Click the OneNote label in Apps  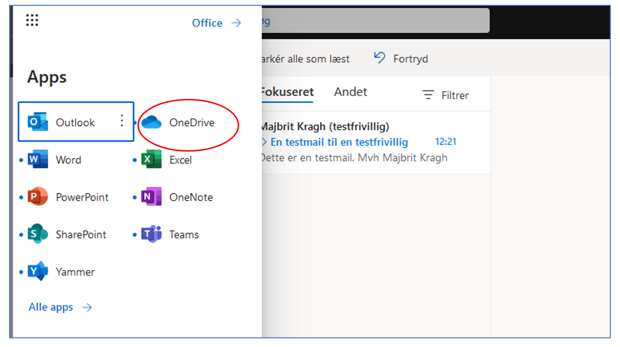pyautogui.click(x=191, y=197)
